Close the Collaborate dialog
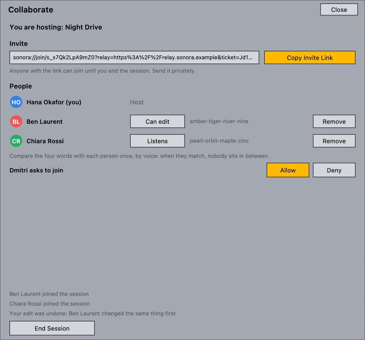 [x=339, y=9]
